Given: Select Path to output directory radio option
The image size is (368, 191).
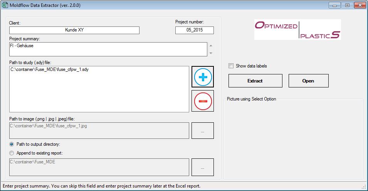Looking at the screenshot, I should coord(12,144).
